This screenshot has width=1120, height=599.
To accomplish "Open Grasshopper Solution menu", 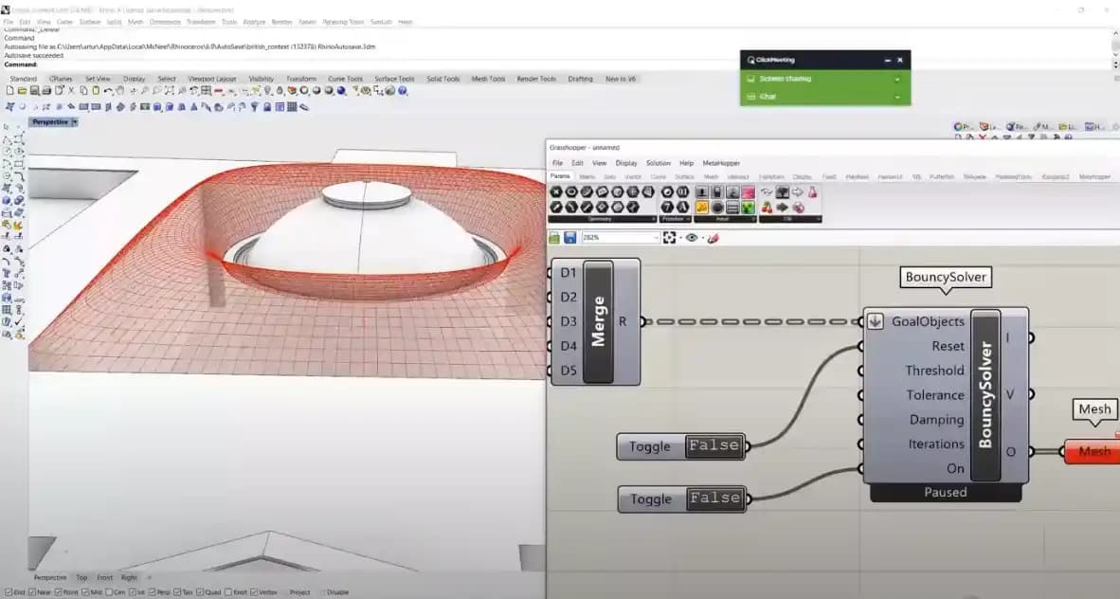I will coord(658,163).
